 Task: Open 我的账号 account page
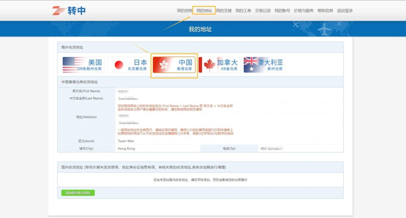pos(282,11)
